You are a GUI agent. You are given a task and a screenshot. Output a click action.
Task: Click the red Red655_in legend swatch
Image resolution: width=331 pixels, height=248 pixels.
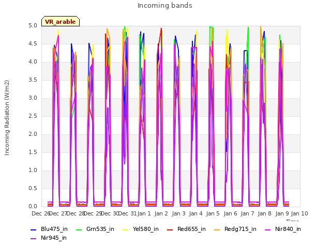click(170, 229)
